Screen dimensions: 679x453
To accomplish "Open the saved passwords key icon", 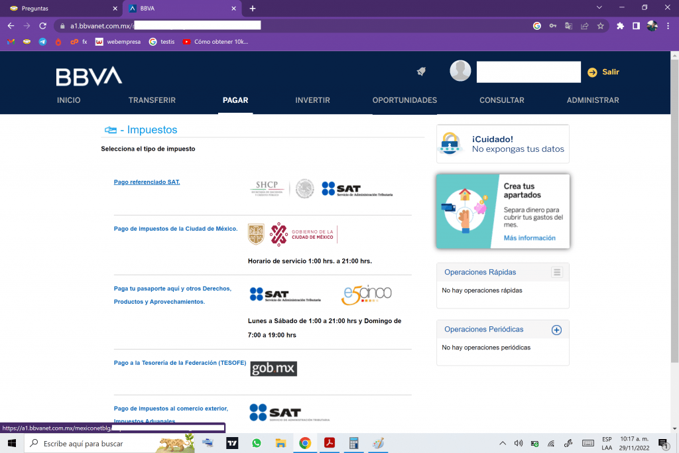I will (x=553, y=26).
